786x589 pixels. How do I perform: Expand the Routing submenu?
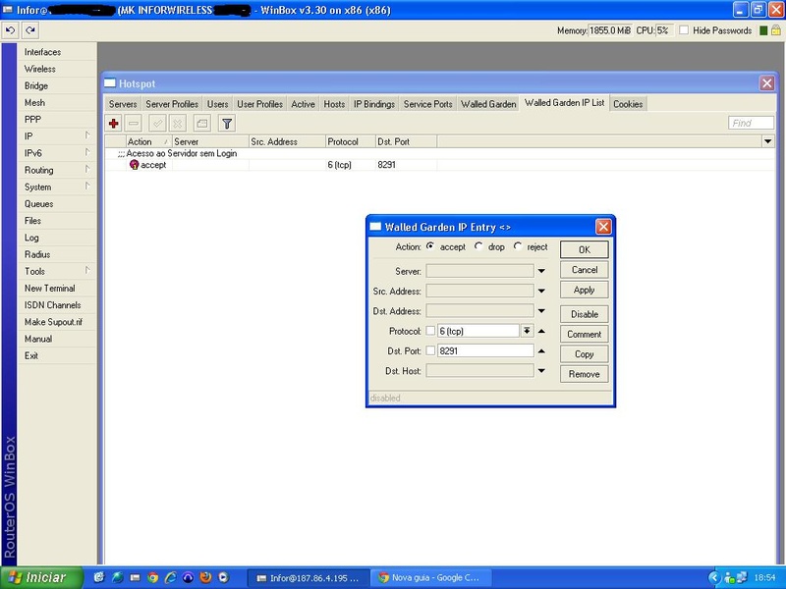pos(87,169)
